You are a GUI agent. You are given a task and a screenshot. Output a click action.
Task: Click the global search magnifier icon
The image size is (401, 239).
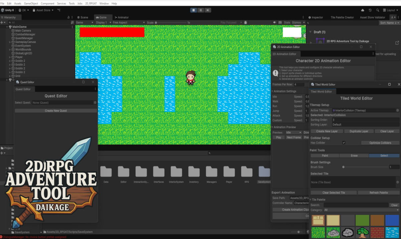[x=378, y=10]
